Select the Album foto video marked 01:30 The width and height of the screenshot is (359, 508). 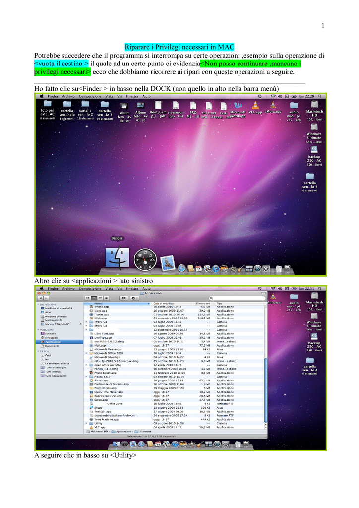pyautogui.click(x=140, y=112)
